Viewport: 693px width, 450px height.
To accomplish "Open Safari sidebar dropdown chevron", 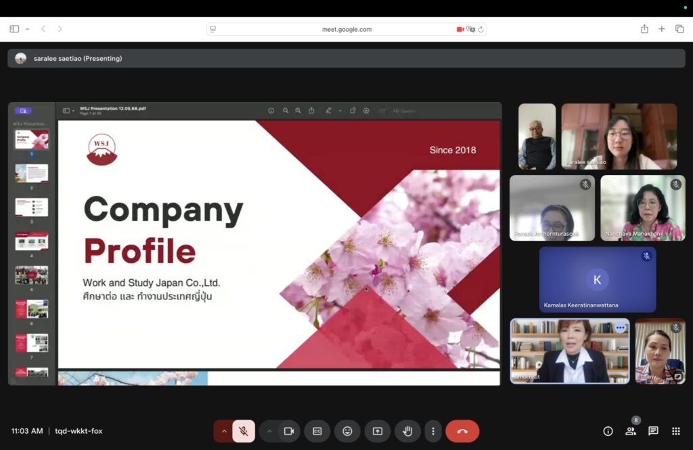I will (x=27, y=29).
